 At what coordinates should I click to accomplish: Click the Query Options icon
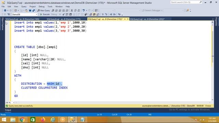(70, 14)
